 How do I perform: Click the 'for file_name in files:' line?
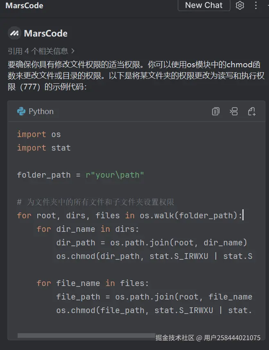click(93, 283)
